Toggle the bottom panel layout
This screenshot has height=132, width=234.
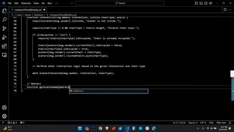(x=201, y=3)
